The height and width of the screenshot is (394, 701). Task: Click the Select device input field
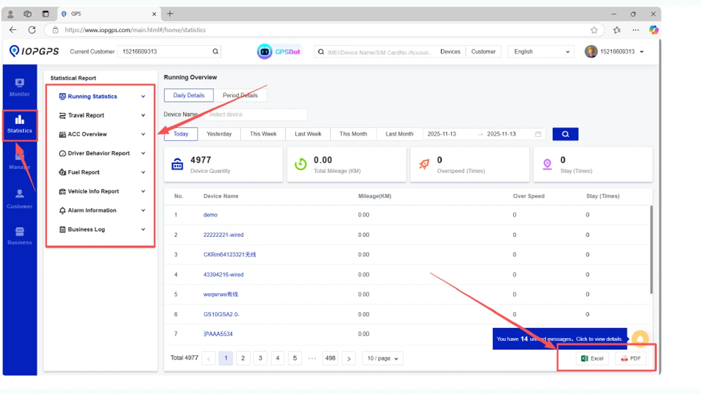(x=256, y=114)
